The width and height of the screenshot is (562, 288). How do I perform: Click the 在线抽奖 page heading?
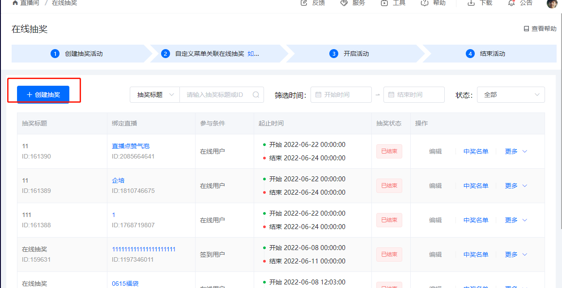point(30,29)
